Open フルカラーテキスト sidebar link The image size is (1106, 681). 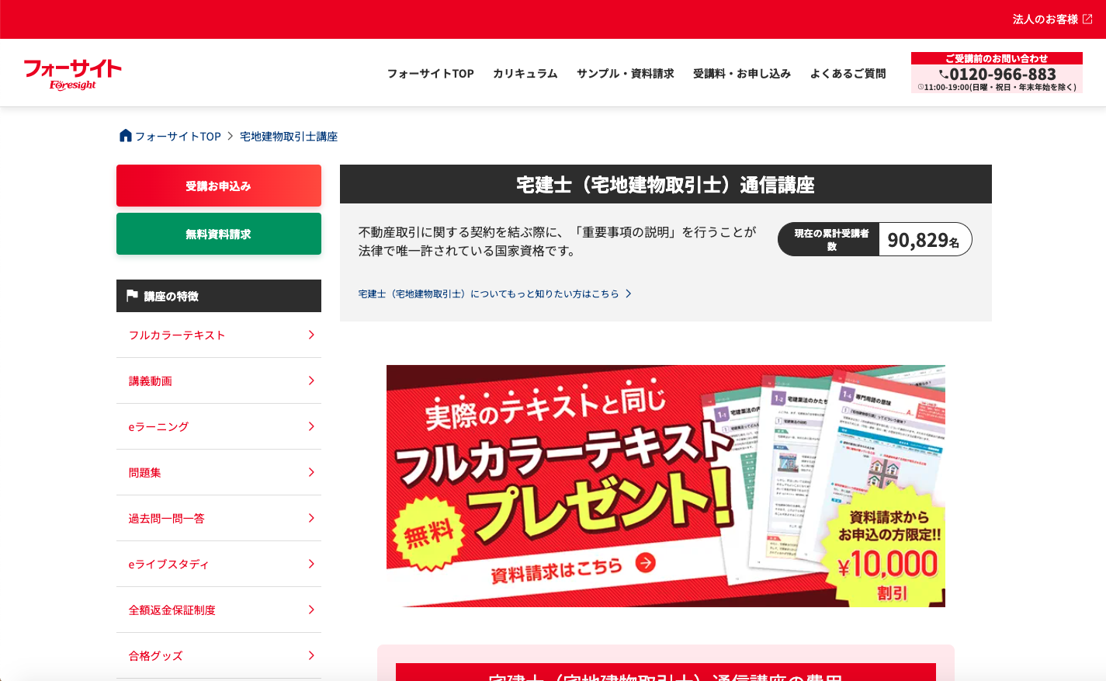click(x=219, y=335)
